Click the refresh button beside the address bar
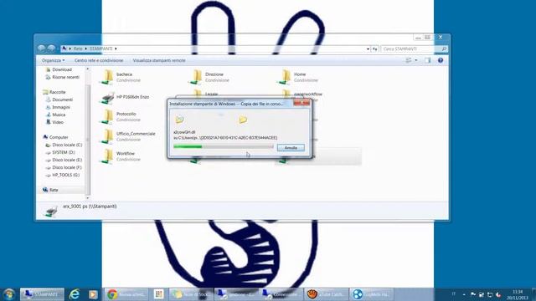Viewport: 536px width, 301px height. coord(375,49)
